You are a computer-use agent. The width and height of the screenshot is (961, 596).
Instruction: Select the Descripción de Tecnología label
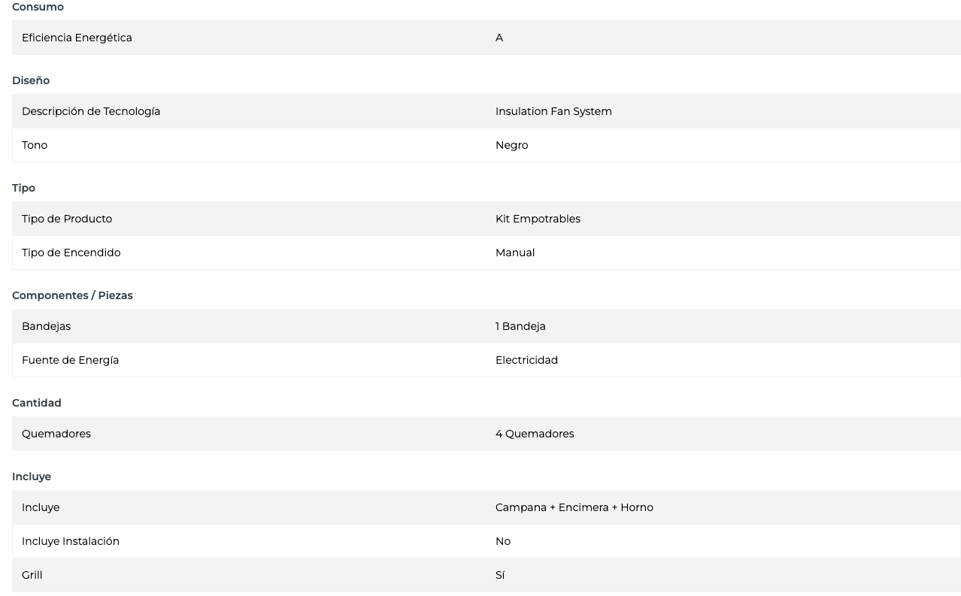[91, 111]
